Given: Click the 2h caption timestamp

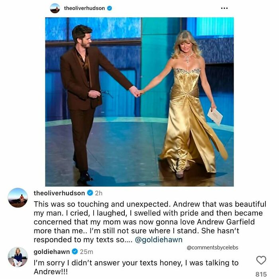Looking at the screenshot, I should point(99,193).
